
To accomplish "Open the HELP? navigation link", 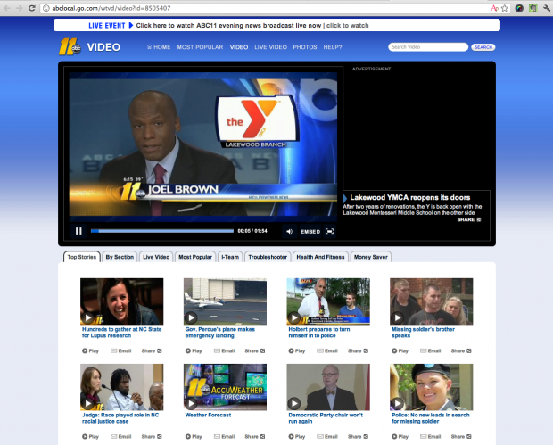I will [x=333, y=47].
